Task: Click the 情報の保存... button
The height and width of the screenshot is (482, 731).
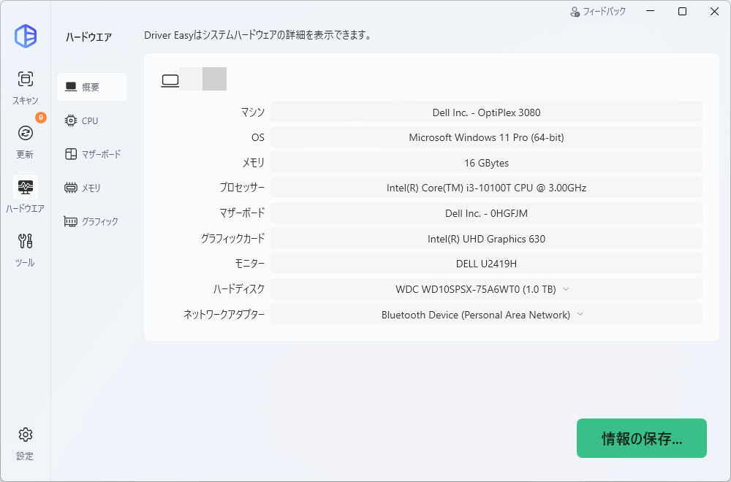Action: pos(642,438)
